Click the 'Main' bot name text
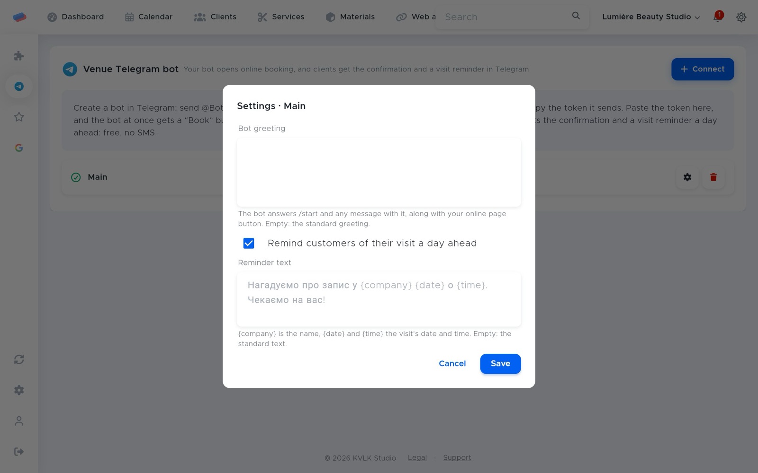The height and width of the screenshot is (473, 758). click(x=98, y=177)
